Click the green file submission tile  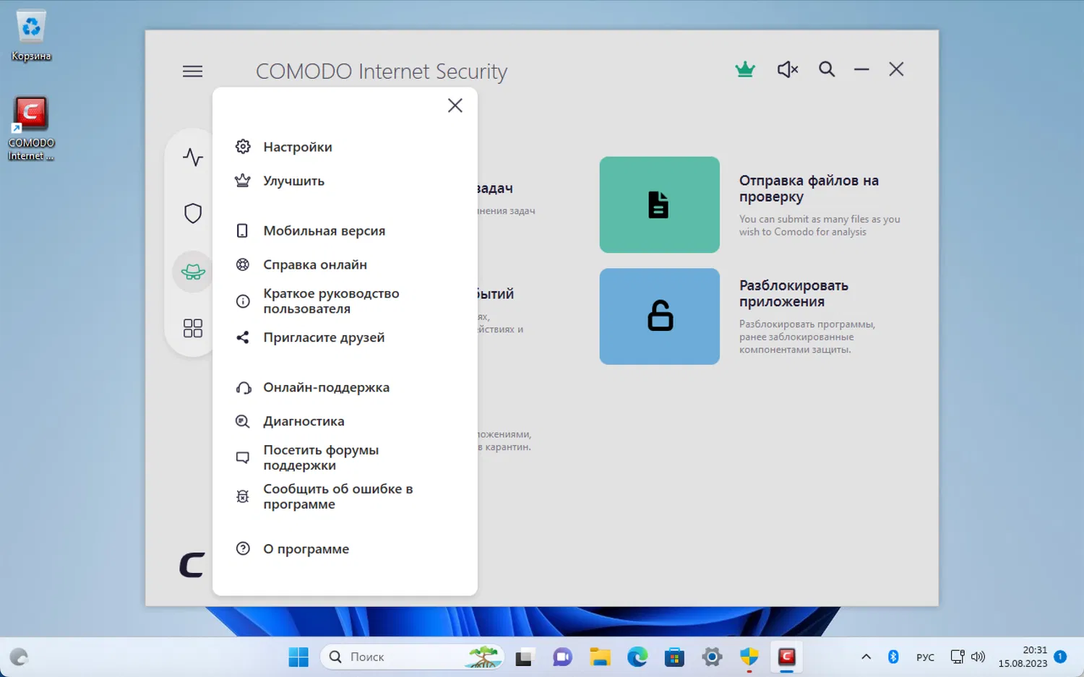tap(659, 204)
